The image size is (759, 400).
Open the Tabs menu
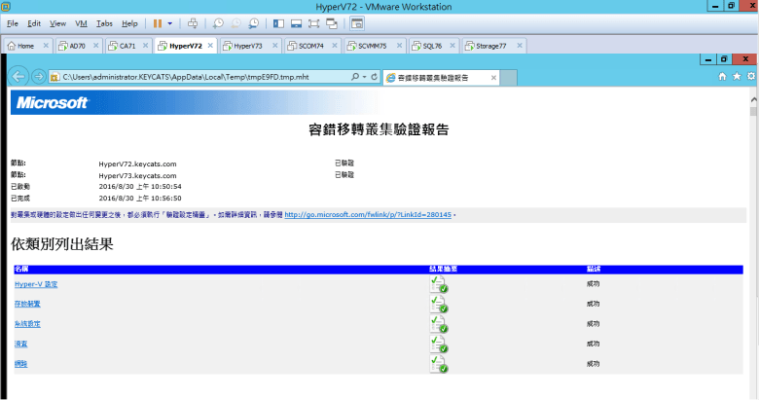pyautogui.click(x=104, y=22)
